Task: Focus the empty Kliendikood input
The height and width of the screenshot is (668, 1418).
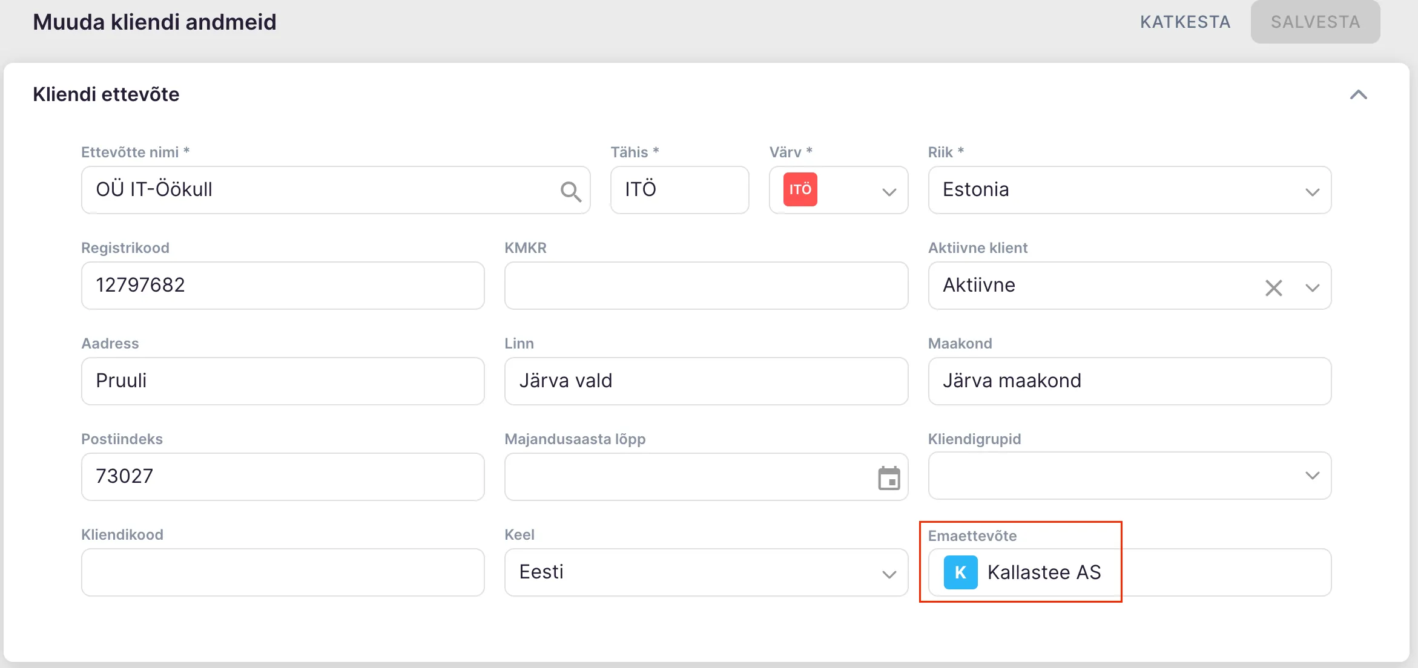Action: click(x=282, y=572)
